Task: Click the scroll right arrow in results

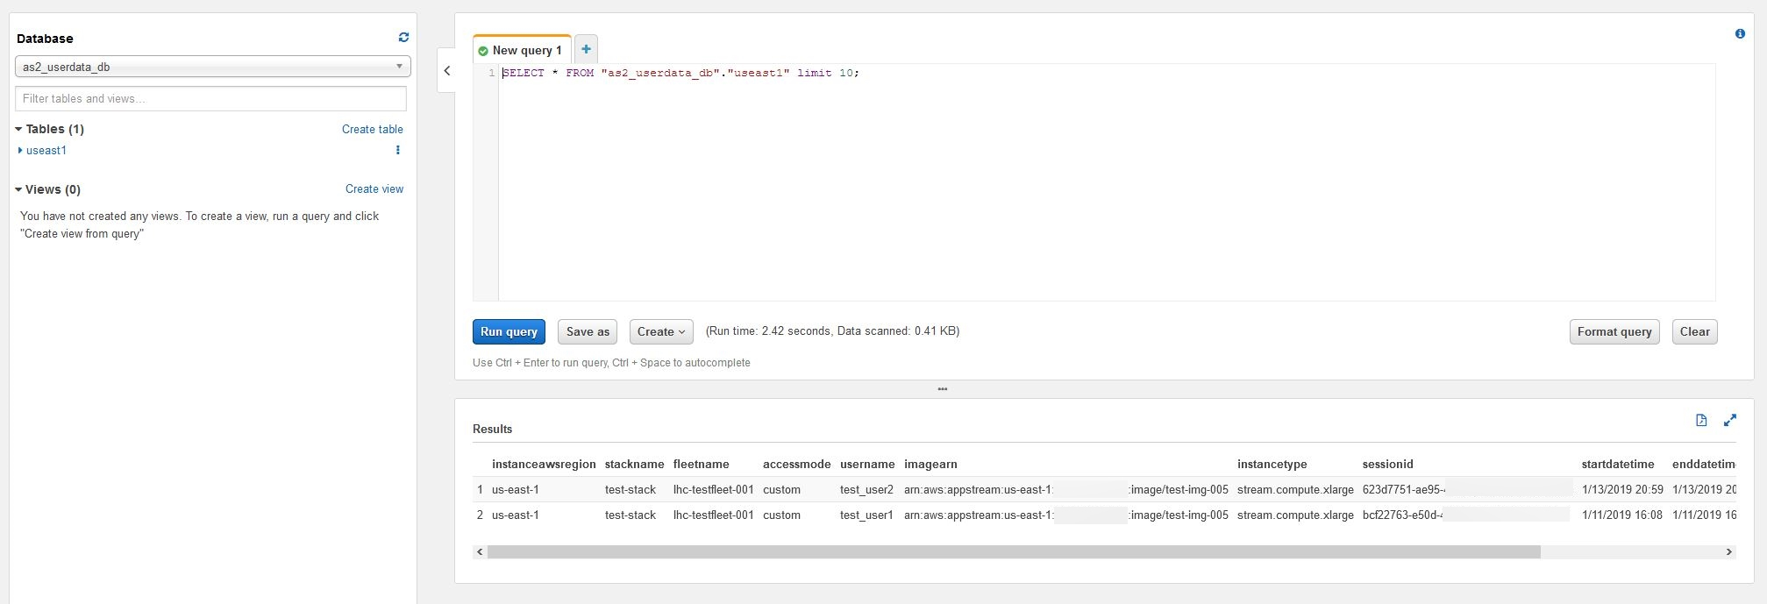Action: click(1729, 551)
